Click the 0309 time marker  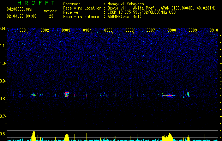pyautogui.click(x=193, y=30)
